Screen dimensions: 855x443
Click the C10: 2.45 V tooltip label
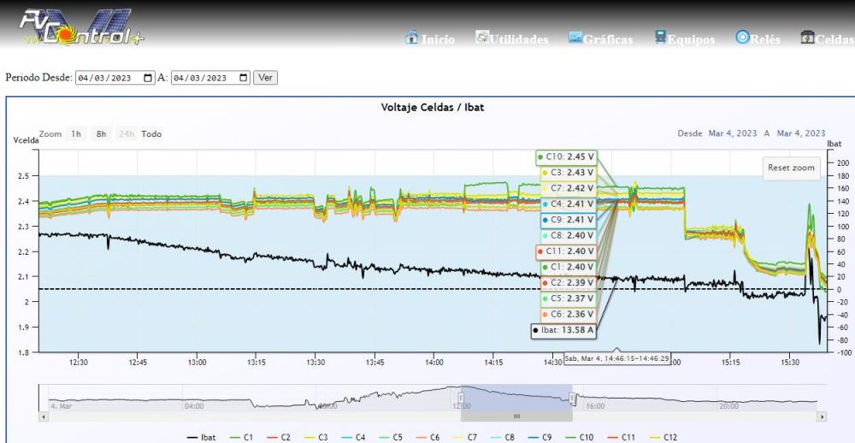click(566, 157)
